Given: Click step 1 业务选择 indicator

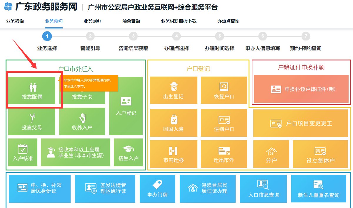Looking at the screenshot, I should [x=47, y=36].
